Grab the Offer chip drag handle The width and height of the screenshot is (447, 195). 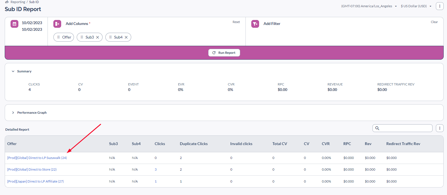[x=58, y=37]
